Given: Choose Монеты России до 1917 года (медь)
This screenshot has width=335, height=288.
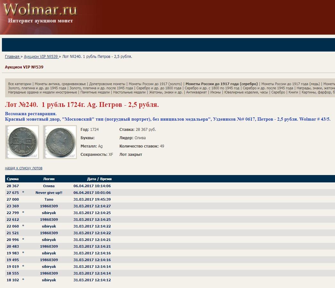Looking at the screenshot, I should pyautogui.click(x=290, y=84).
